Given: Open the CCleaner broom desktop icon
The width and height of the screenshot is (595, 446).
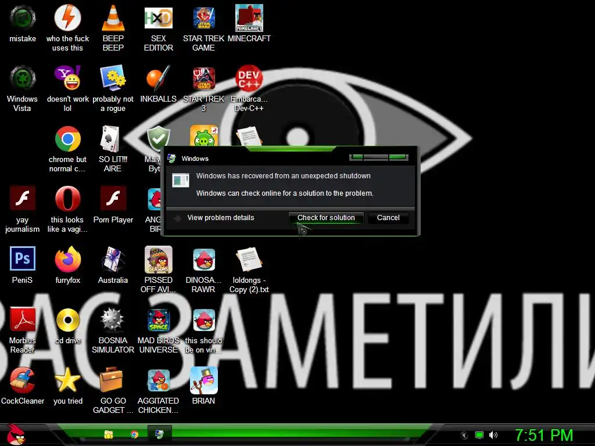Looking at the screenshot, I should click(x=23, y=380).
